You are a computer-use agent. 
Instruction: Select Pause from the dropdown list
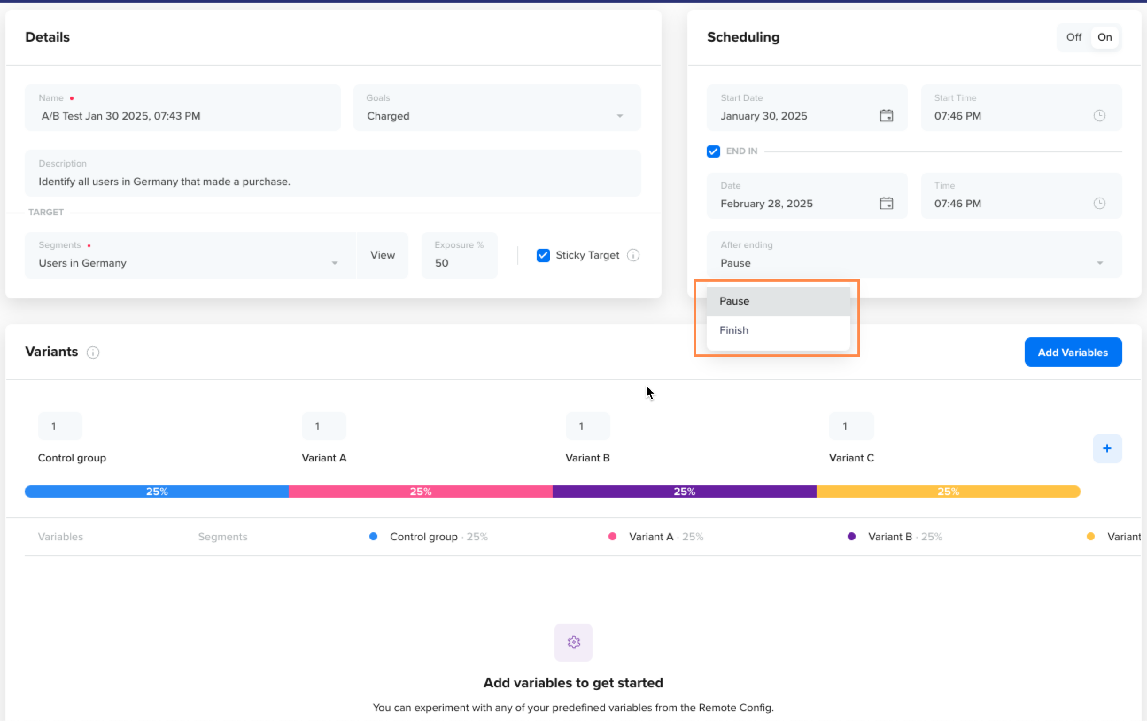tap(779, 301)
